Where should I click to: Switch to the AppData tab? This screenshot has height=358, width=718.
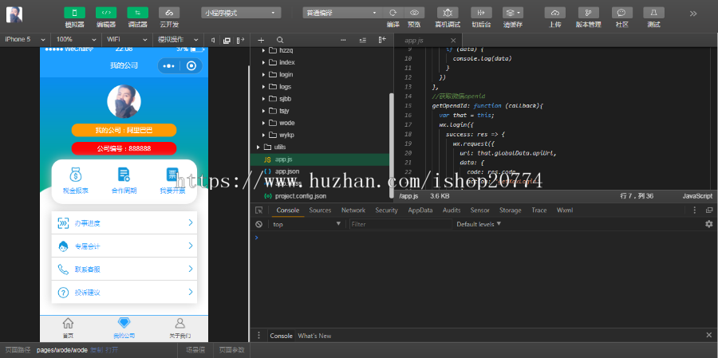point(420,210)
